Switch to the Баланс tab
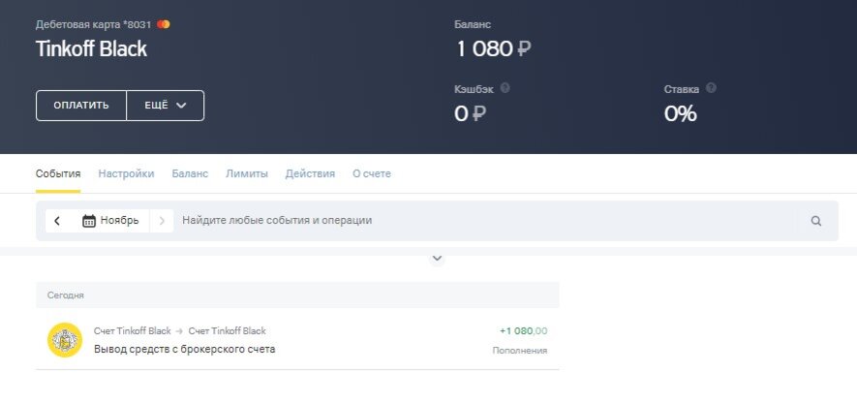The width and height of the screenshot is (857, 404). click(x=190, y=173)
